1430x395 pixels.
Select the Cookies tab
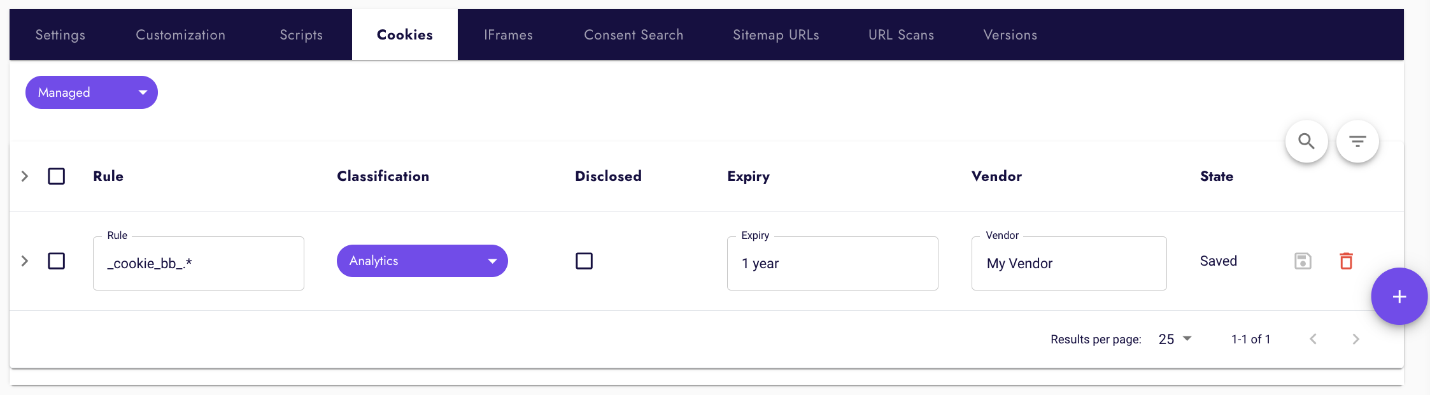click(x=405, y=35)
